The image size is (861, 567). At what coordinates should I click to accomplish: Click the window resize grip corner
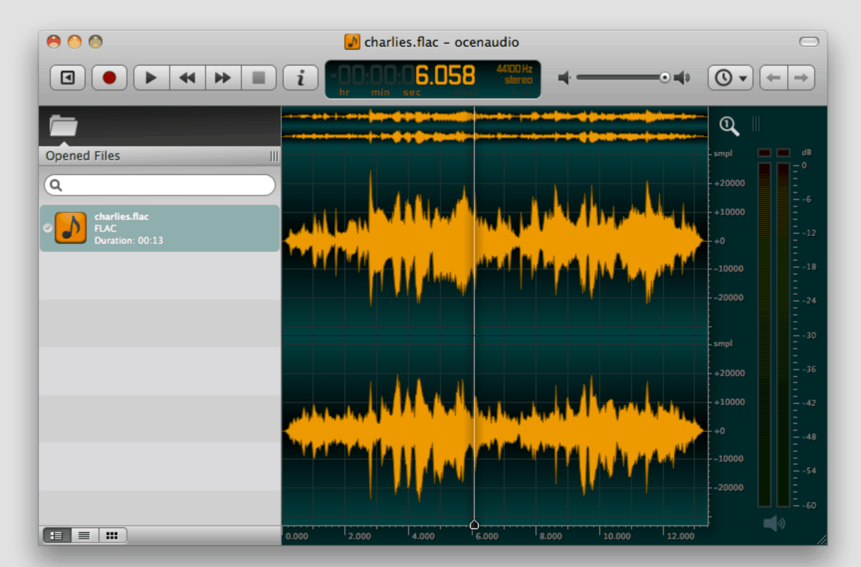coord(821,540)
